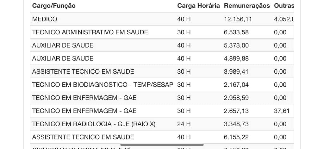Click the 2.958,59 remuneration cell
The image size is (324, 149).
point(236,98)
